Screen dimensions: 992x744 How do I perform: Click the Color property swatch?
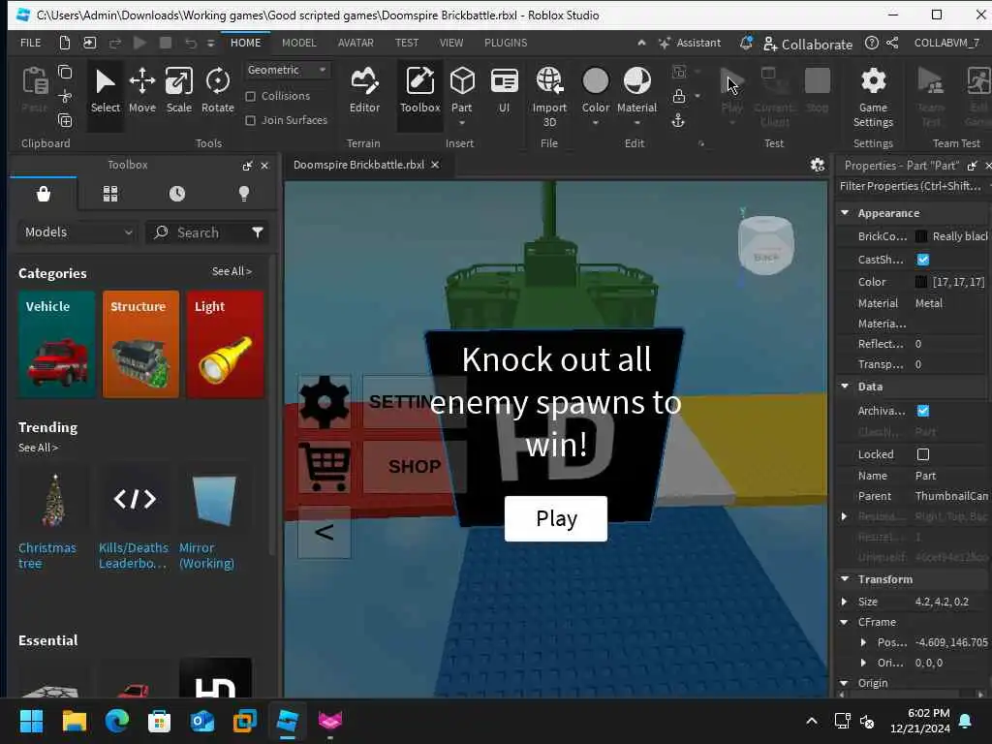(921, 282)
